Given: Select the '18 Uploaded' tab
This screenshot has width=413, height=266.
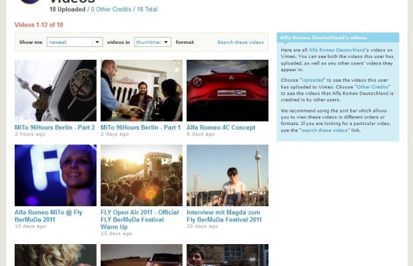Looking at the screenshot, I should click(x=67, y=9).
